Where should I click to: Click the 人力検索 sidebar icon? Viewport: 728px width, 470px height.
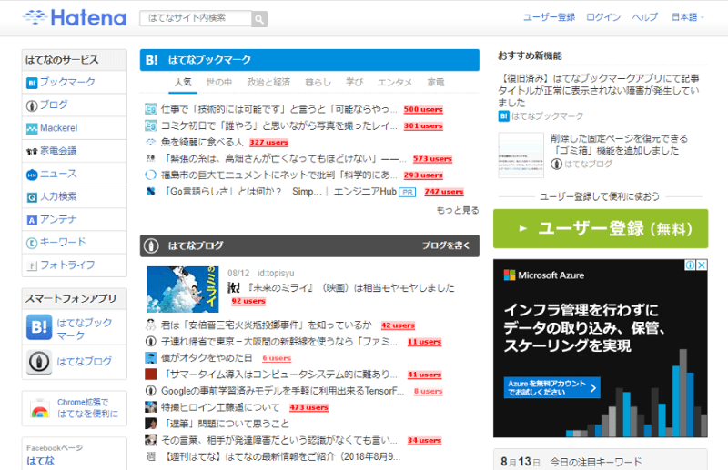(32, 197)
